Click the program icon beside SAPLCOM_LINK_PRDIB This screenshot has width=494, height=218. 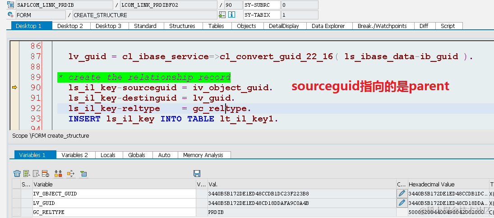pyautogui.click(x=10, y=5)
